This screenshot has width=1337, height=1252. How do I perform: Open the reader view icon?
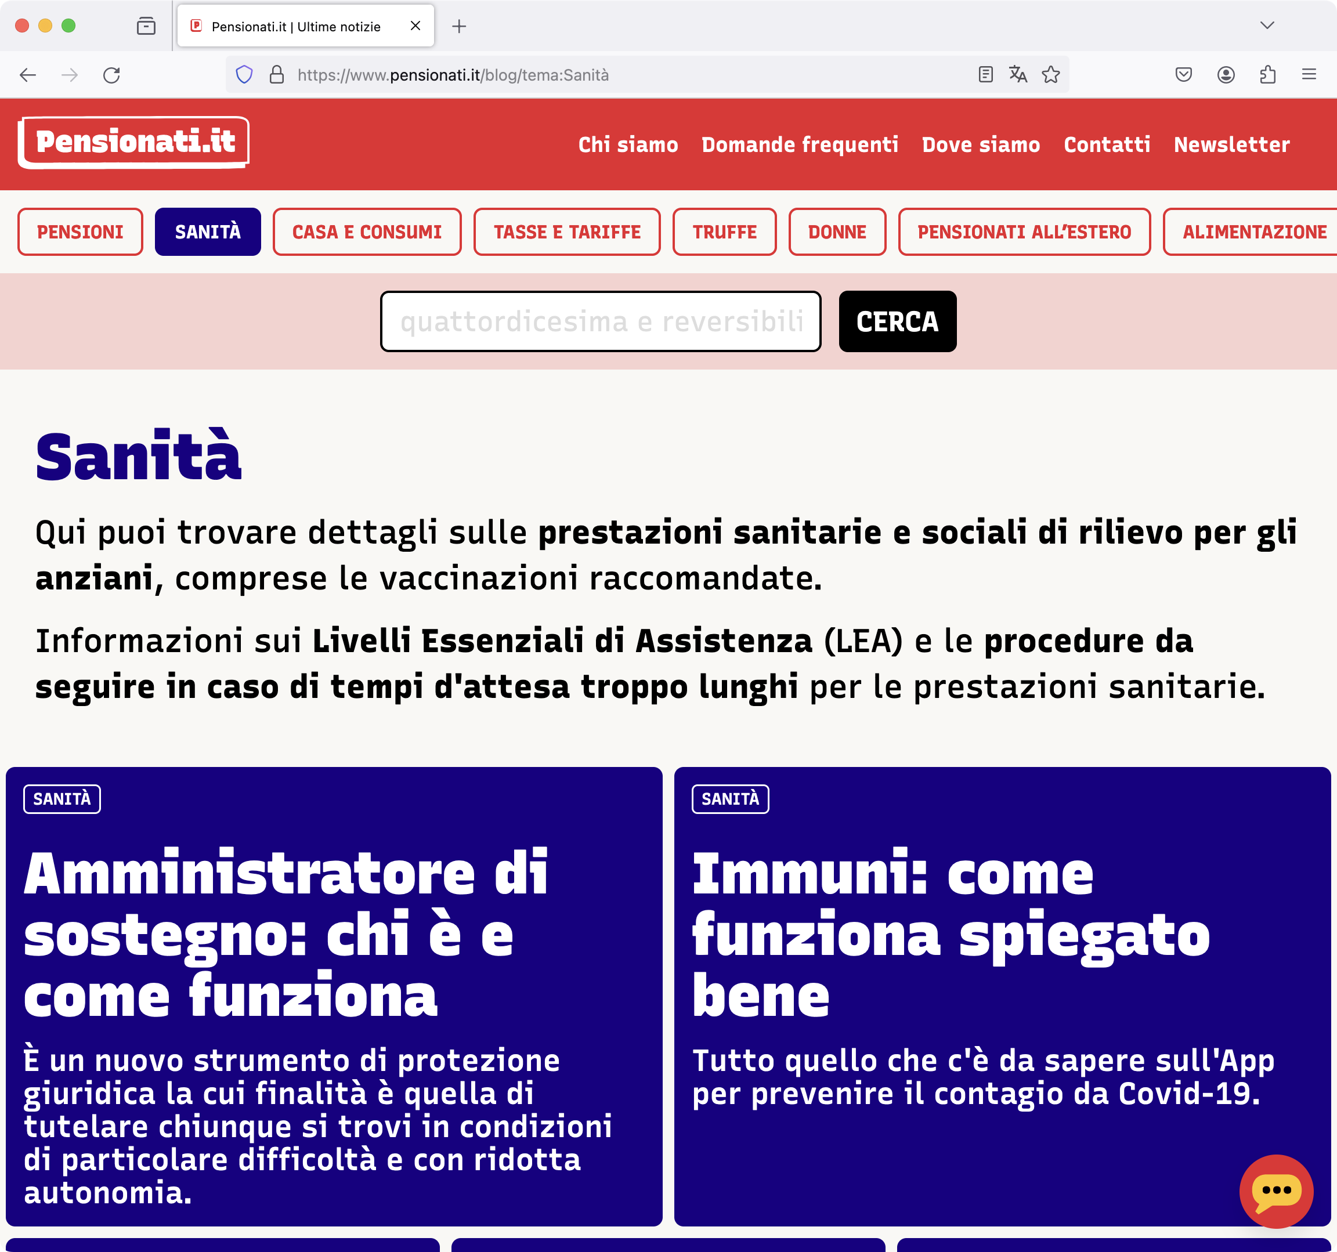(985, 75)
